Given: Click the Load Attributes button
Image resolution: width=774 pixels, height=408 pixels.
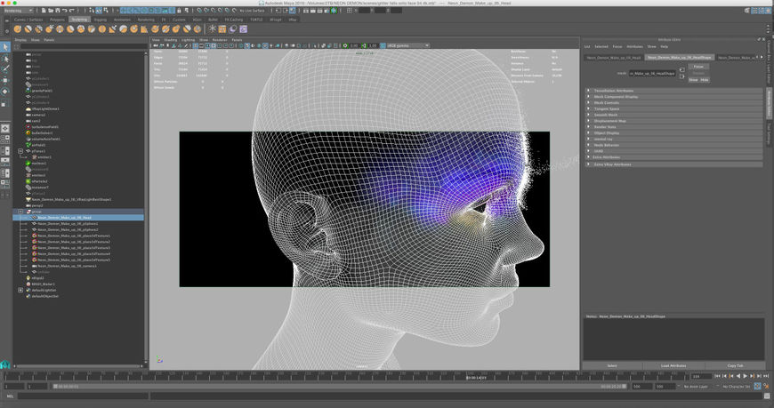Looking at the screenshot, I should [x=673, y=365].
